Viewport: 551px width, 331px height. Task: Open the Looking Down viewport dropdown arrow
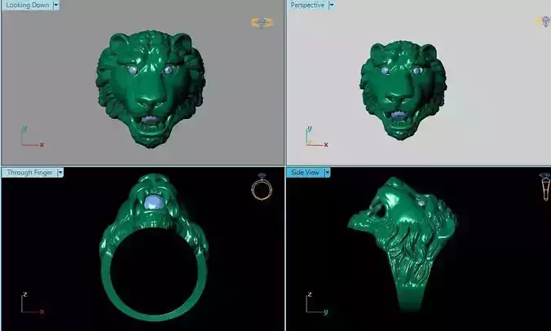(x=56, y=5)
